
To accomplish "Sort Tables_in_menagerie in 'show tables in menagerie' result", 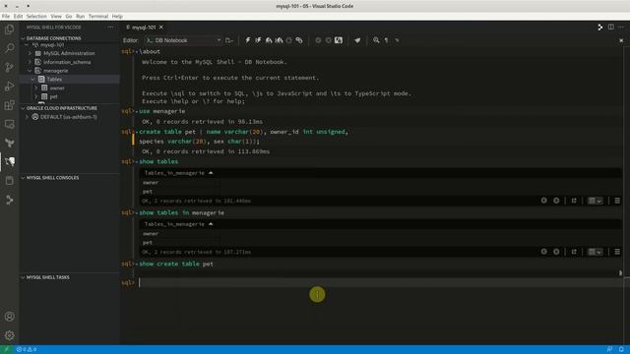I will [179, 224].
